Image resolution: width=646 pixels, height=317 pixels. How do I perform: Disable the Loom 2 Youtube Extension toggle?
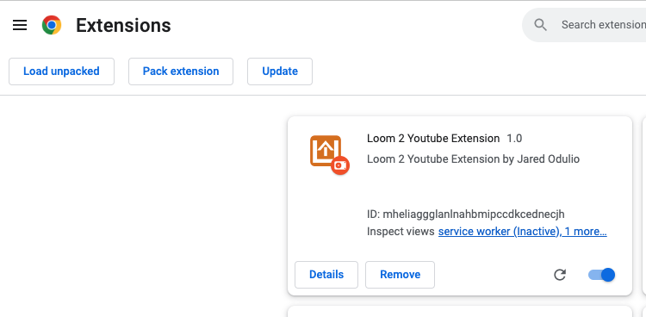tap(601, 275)
